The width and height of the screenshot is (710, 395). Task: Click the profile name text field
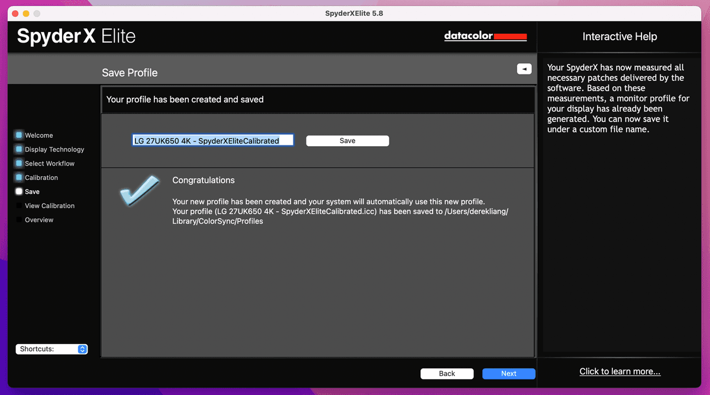(x=212, y=141)
